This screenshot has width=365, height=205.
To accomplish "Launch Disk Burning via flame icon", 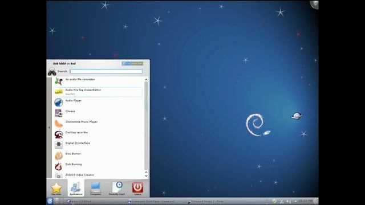I will (x=58, y=166).
